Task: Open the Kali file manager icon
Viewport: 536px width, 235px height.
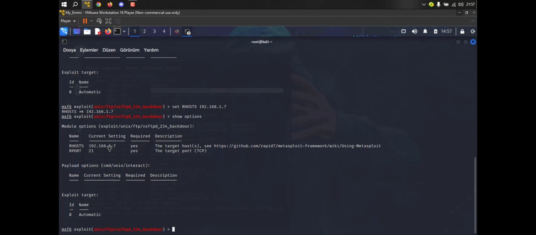Action: (x=87, y=31)
